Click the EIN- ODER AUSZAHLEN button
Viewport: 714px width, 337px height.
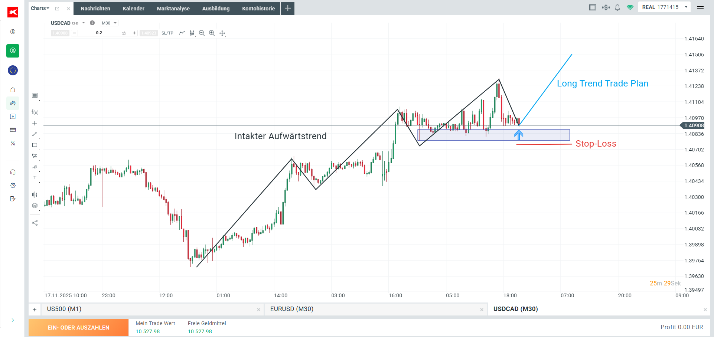pyautogui.click(x=78, y=328)
